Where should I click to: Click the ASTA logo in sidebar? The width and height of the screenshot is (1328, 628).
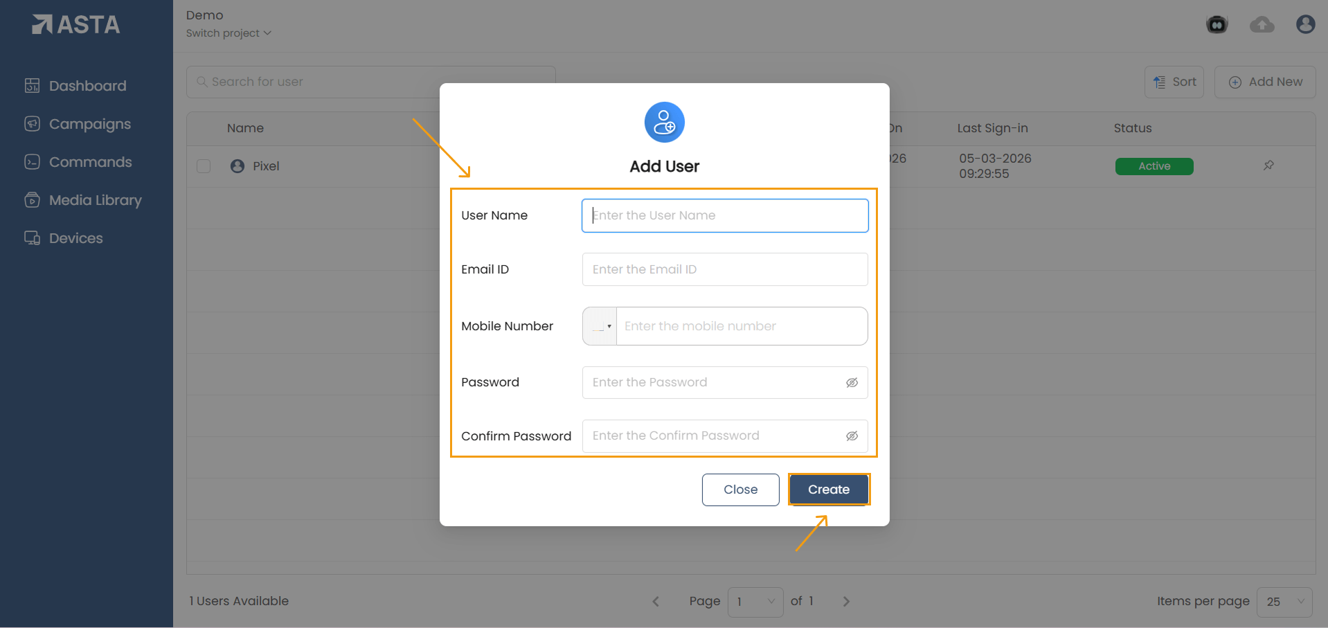coord(76,25)
